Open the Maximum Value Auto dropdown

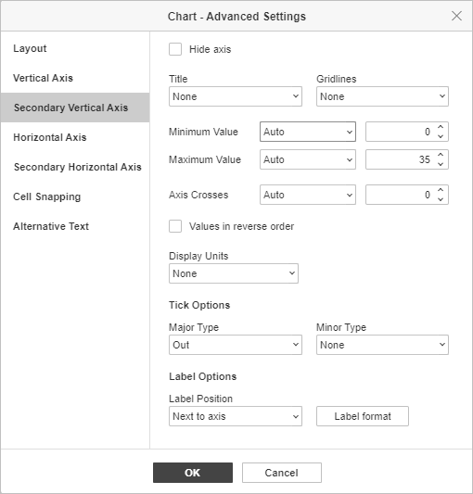(x=308, y=159)
